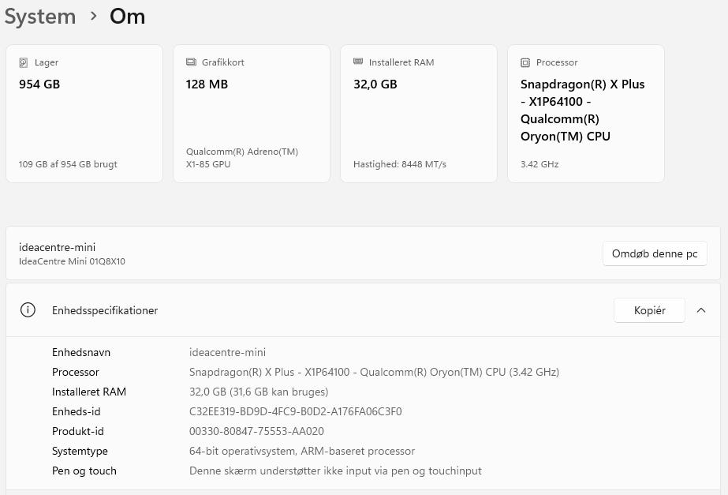The image size is (728, 495).
Task: Click the Grafikkort graphics card icon
Action: point(191,62)
